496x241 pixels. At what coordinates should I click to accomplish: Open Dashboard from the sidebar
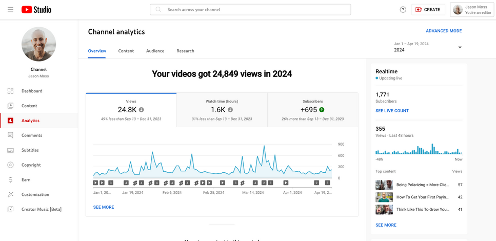point(32,91)
